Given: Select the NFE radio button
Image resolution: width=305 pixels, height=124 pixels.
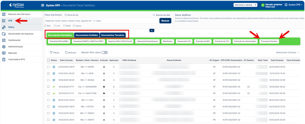Looking at the screenshot, I should (x=46, y=26).
